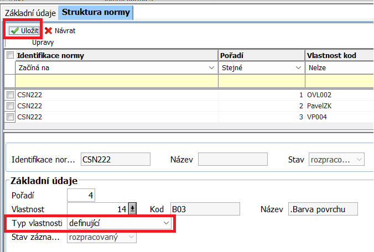Click the yellow filter field under Identifikace normy
Viewport: 374px width, 252px height.
[116, 81]
